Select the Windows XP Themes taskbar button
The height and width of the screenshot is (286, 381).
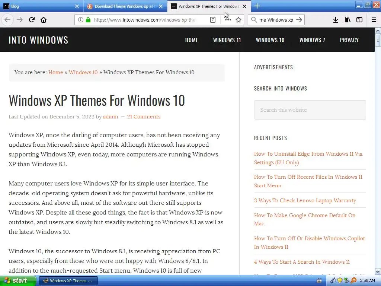(x=68, y=281)
